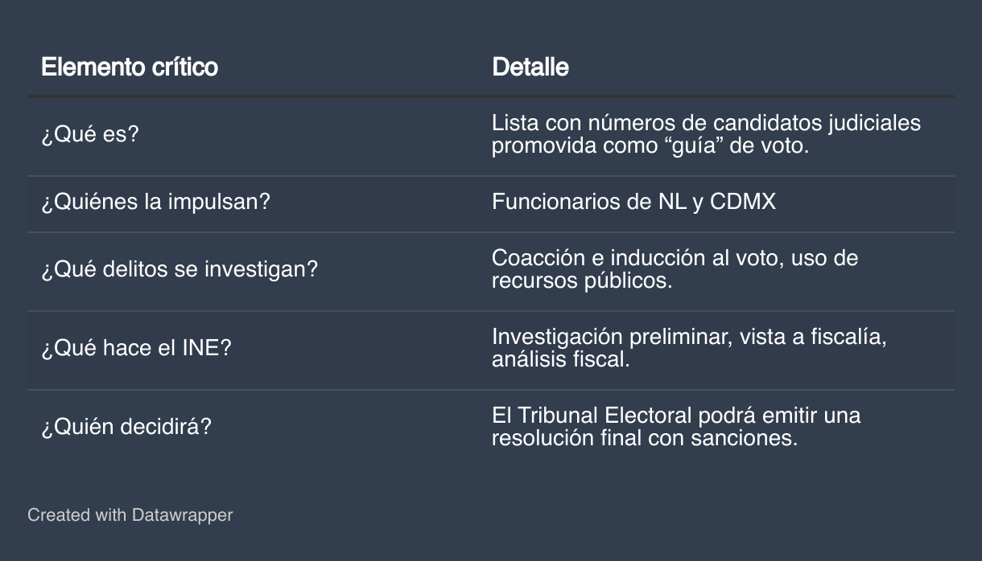Click the 'Funcionarios de NL y CDMX' cell
Screen dimensions: 982x561
point(634,201)
